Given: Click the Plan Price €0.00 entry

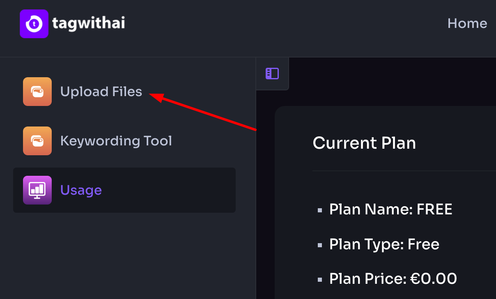Looking at the screenshot, I should (393, 278).
